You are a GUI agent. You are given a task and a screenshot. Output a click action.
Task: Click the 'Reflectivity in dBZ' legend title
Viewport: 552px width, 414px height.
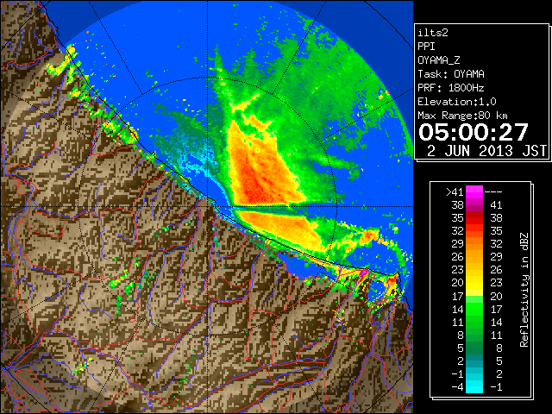click(524, 290)
